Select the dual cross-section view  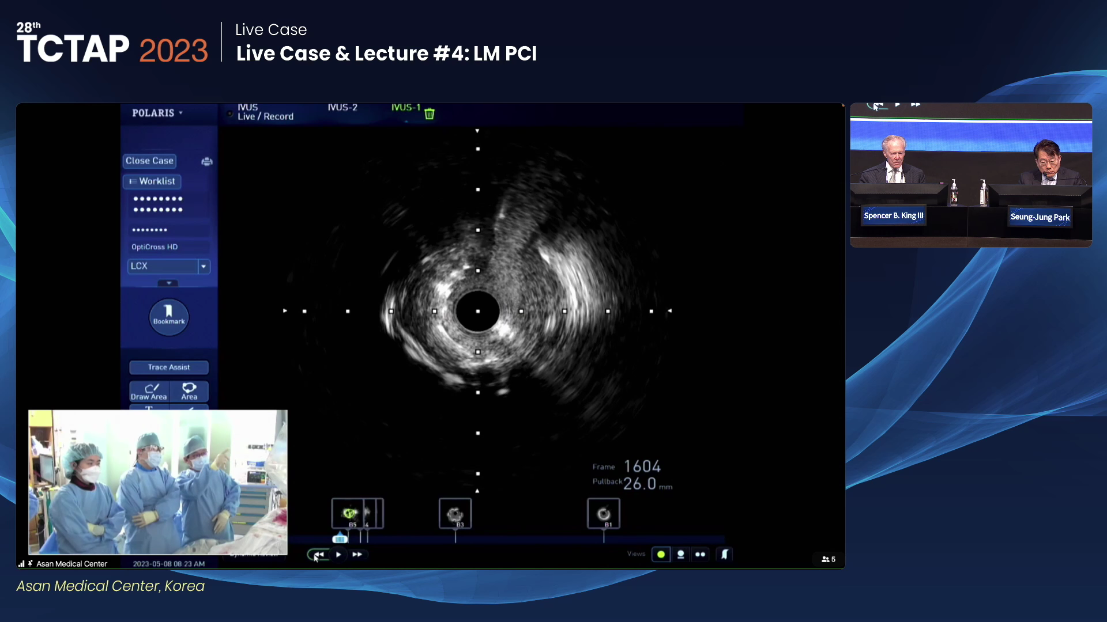pyautogui.click(x=700, y=555)
